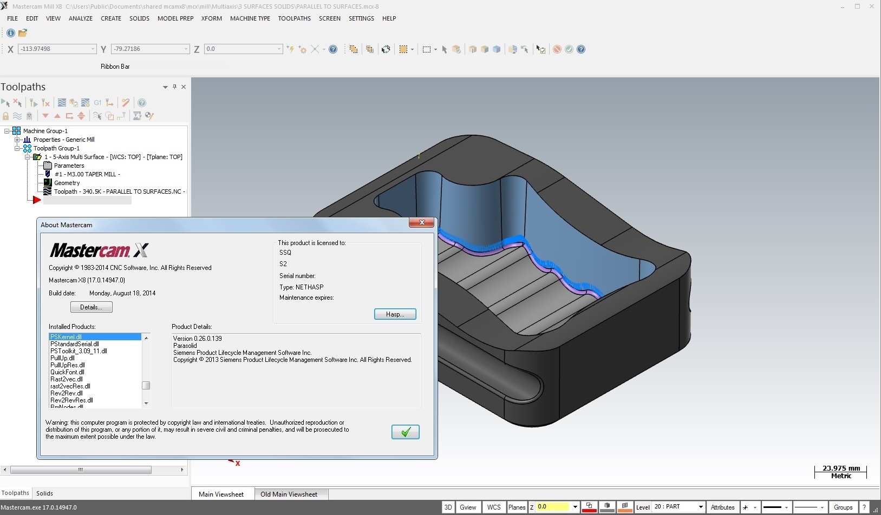Click the G1 post selected operations icon
Screen dimensions: 881x515
97,103
